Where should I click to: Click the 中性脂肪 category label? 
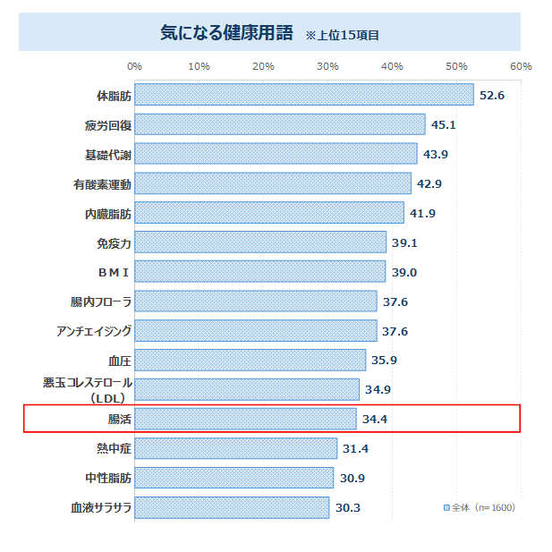[x=108, y=478]
